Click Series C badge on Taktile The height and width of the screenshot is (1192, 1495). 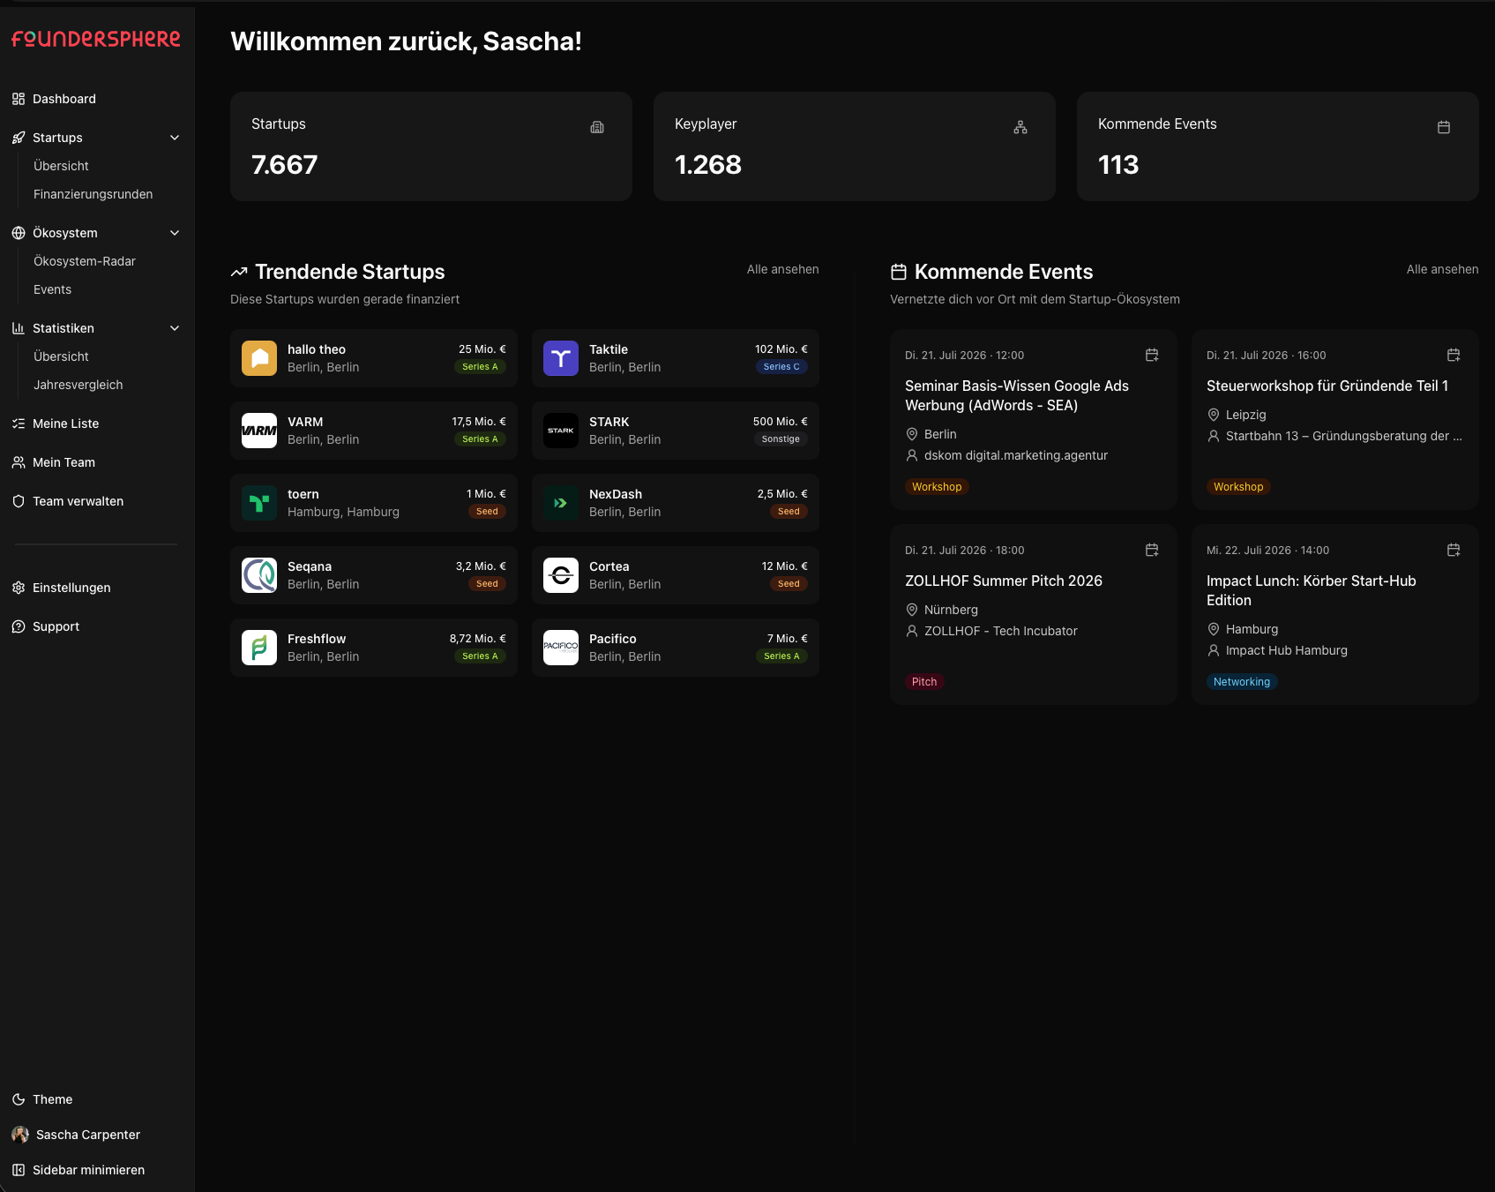pos(781,367)
